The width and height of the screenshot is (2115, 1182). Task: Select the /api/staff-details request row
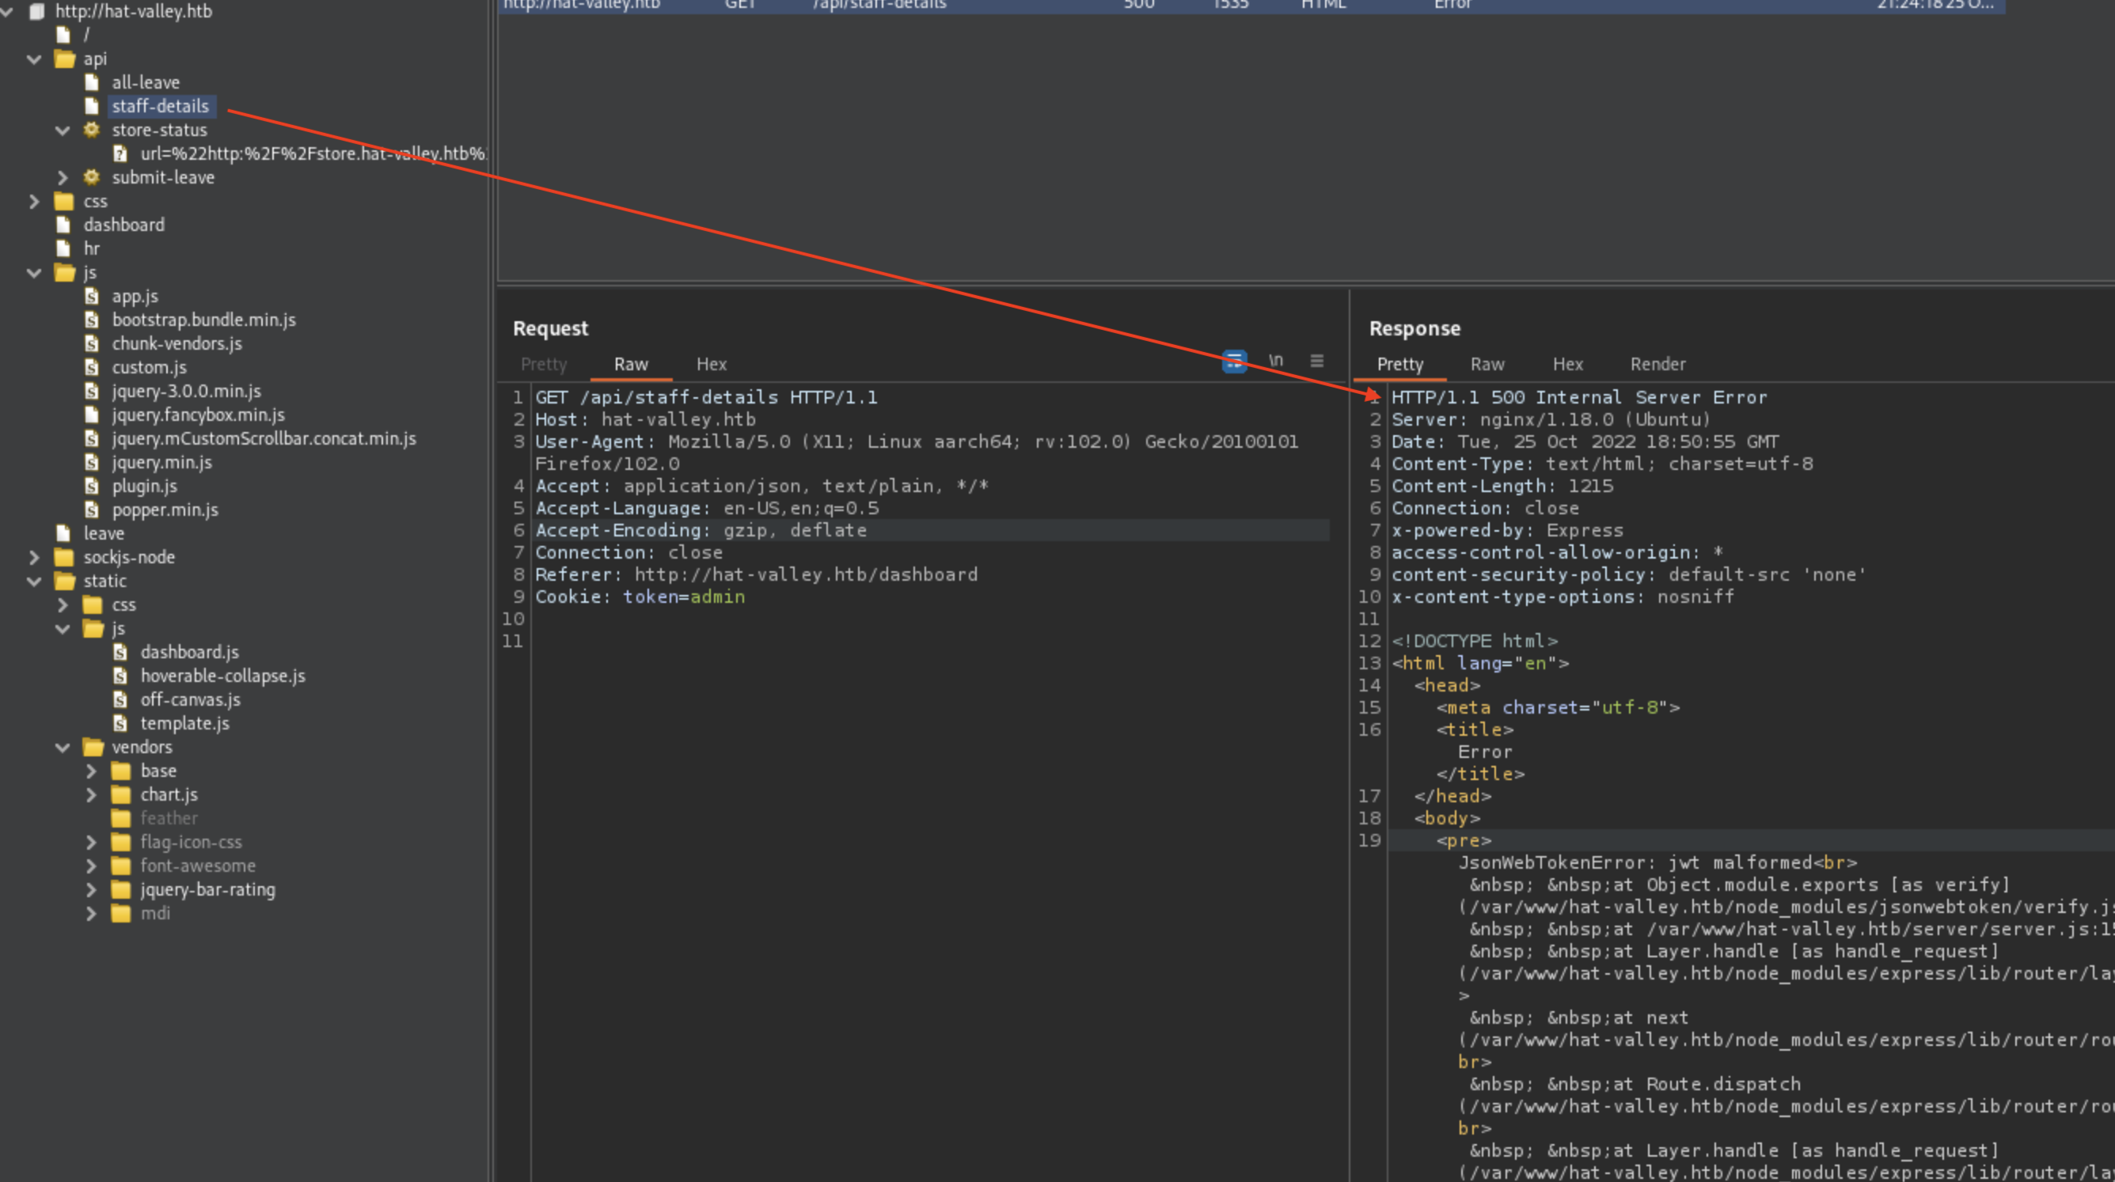coord(879,5)
